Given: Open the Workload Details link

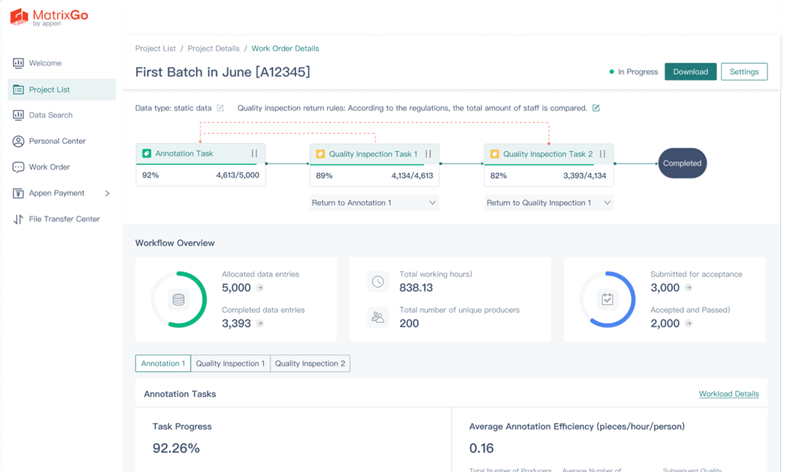Looking at the screenshot, I should 728,394.
